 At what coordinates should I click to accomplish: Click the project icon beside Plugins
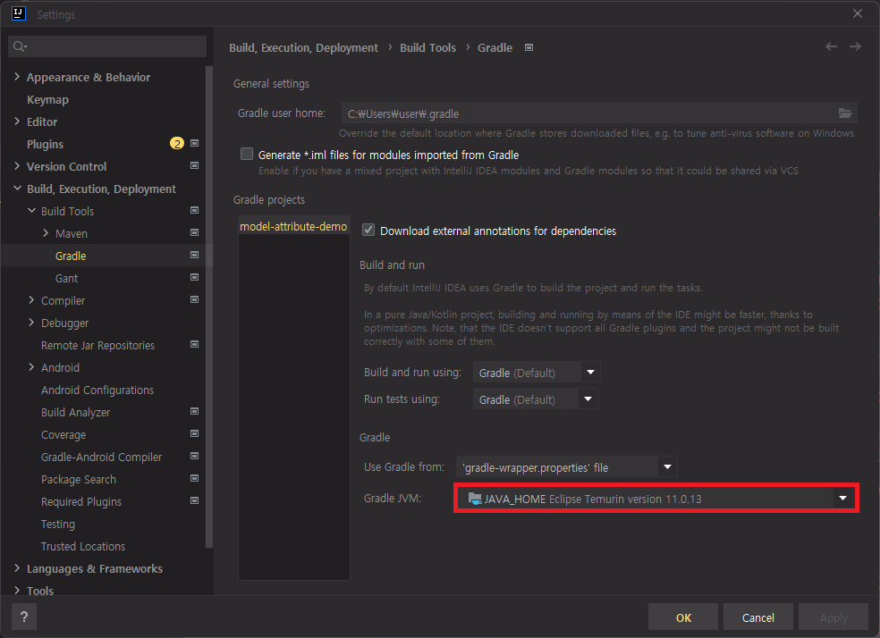195,144
